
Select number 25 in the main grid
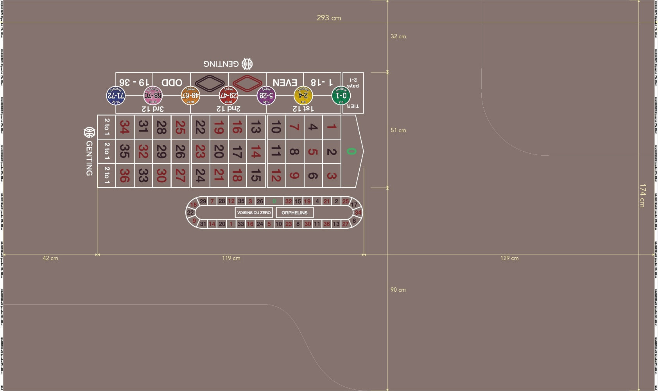point(180,127)
